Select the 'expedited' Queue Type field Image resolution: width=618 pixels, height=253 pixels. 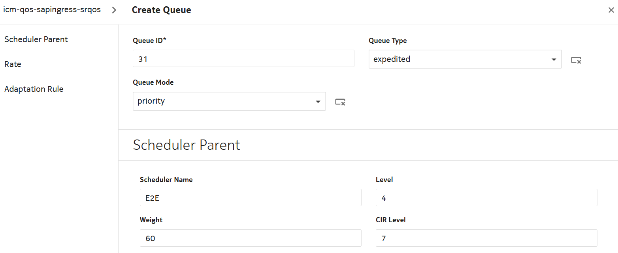click(x=458, y=59)
